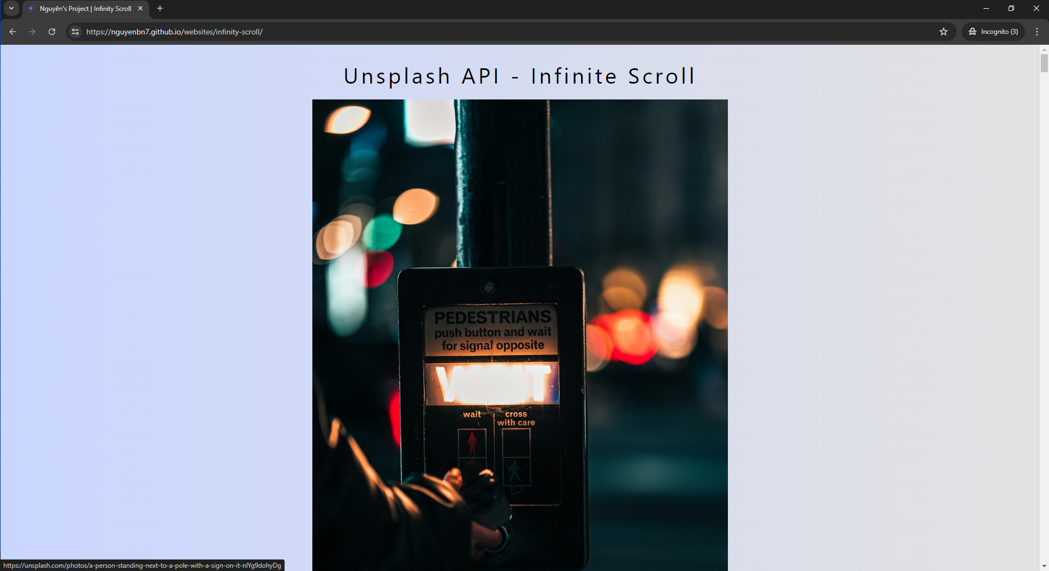Click the scrollbar down arrow
1049x571 pixels.
pyautogui.click(x=1044, y=567)
